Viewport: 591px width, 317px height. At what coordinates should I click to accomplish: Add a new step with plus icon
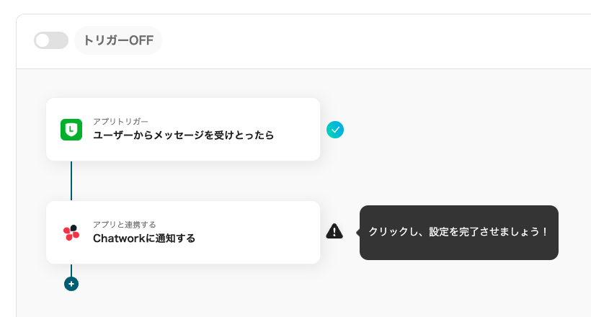coord(71,284)
